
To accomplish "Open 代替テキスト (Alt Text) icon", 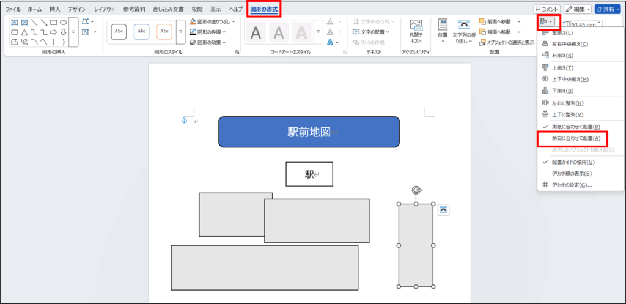I will click(416, 31).
